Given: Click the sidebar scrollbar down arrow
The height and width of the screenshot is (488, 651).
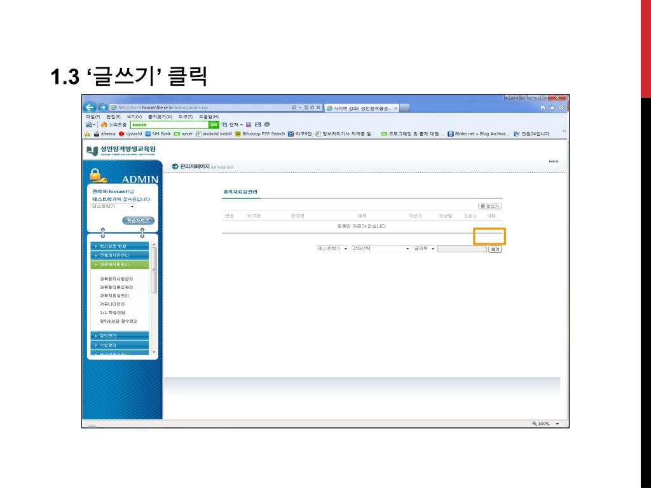Looking at the screenshot, I should tap(154, 352).
